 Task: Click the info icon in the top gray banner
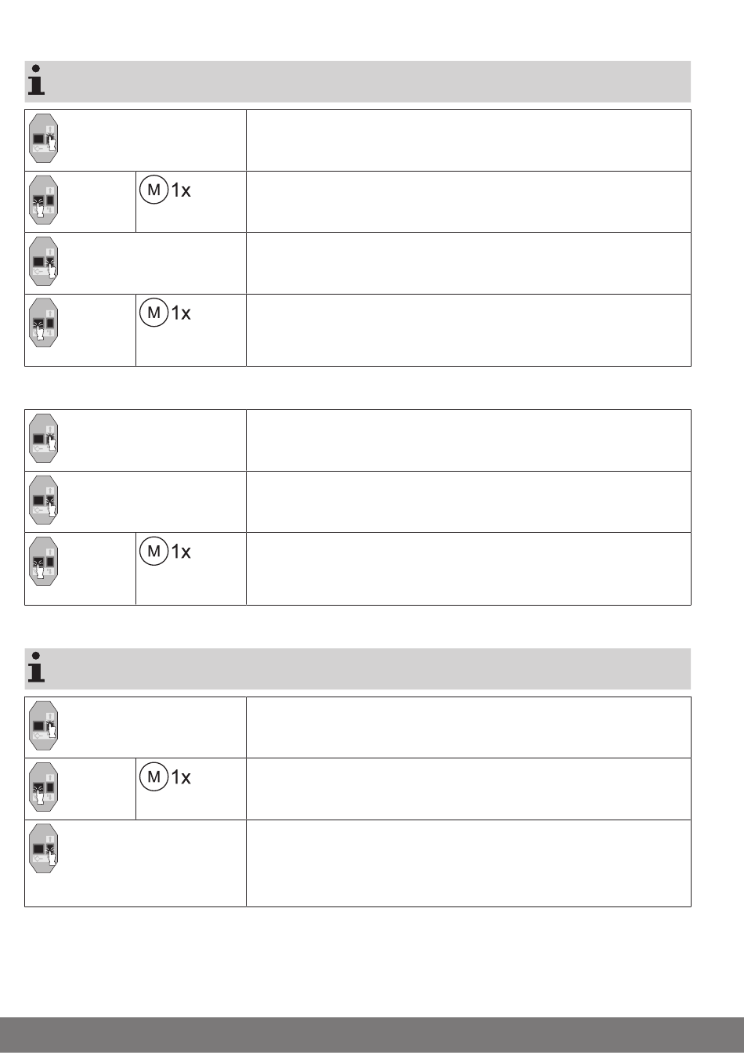click(x=36, y=81)
